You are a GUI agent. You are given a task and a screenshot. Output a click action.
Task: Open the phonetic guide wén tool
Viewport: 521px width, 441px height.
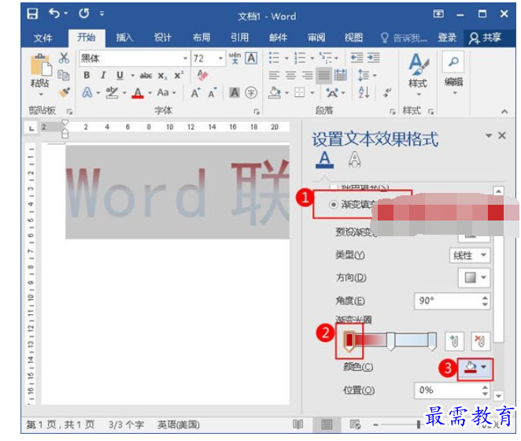235,57
